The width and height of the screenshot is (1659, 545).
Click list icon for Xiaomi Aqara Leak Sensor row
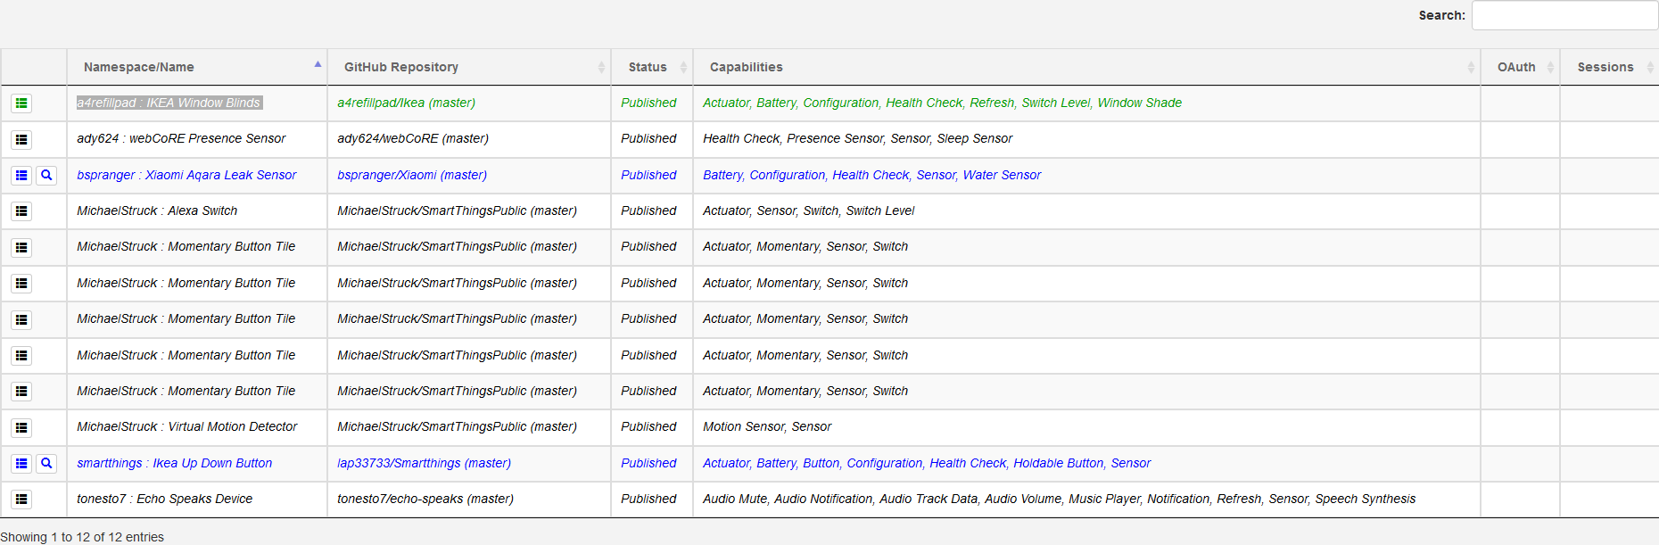tap(21, 176)
